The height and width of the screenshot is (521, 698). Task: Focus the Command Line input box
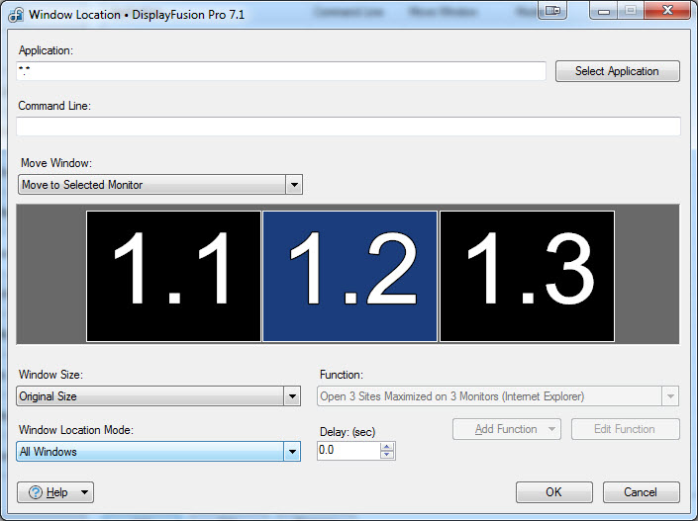(x=348, y=127)
